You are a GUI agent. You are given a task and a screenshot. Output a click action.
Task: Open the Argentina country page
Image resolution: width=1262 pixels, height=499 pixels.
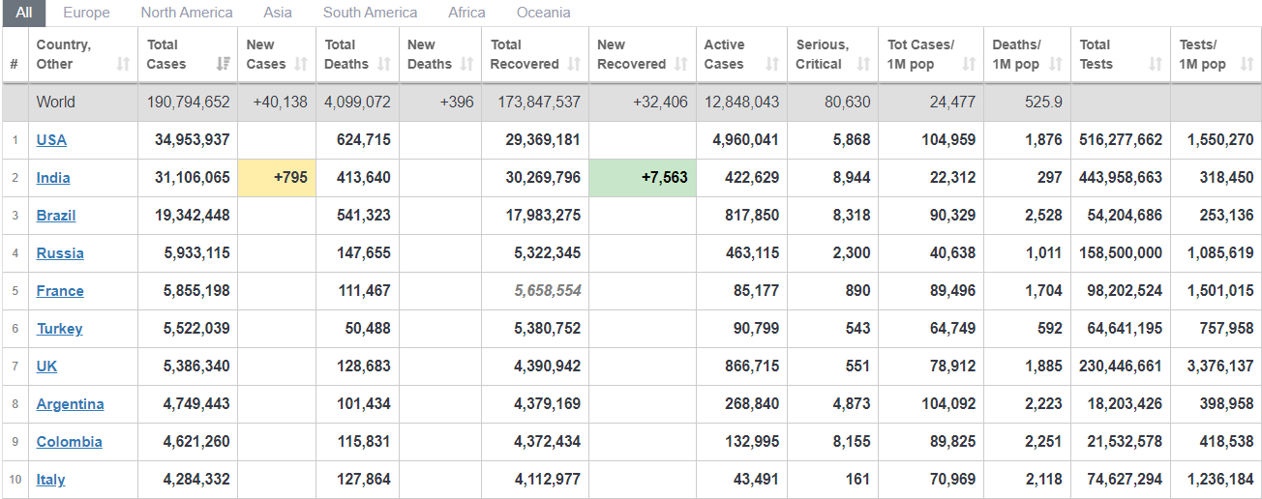(70, 404)
